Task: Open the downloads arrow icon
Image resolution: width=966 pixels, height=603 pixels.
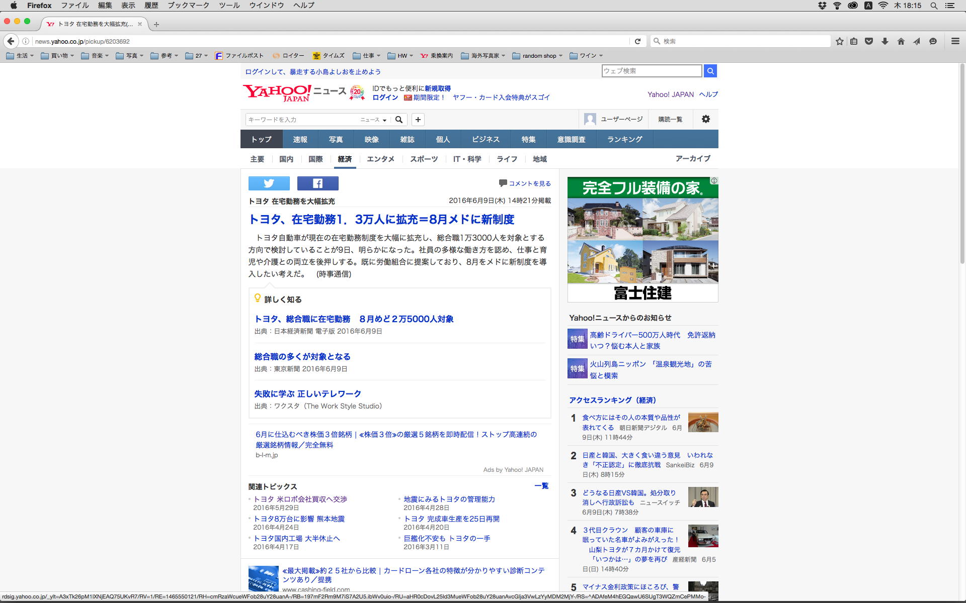Action: [885, 41]
